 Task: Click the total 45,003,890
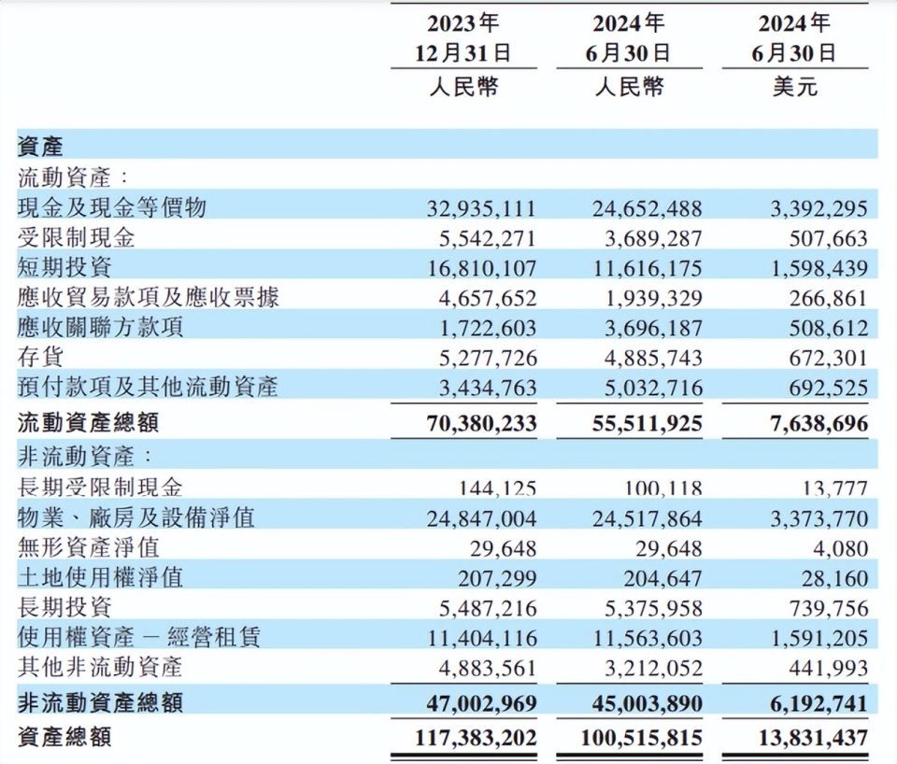647,703
